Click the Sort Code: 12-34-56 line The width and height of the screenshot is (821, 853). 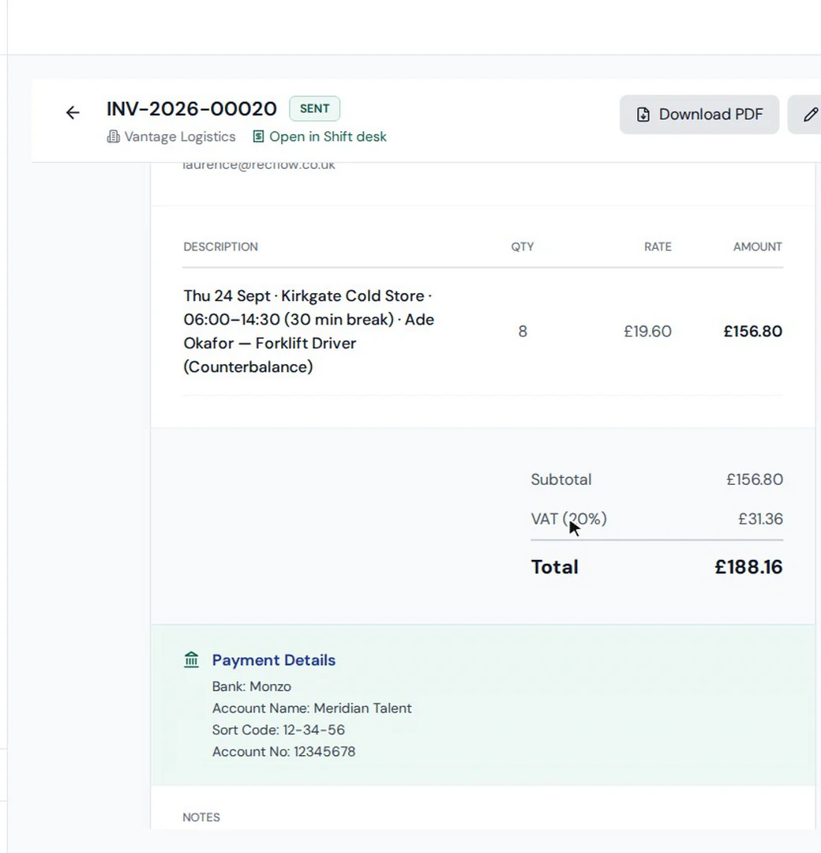(x=279, y=730)
